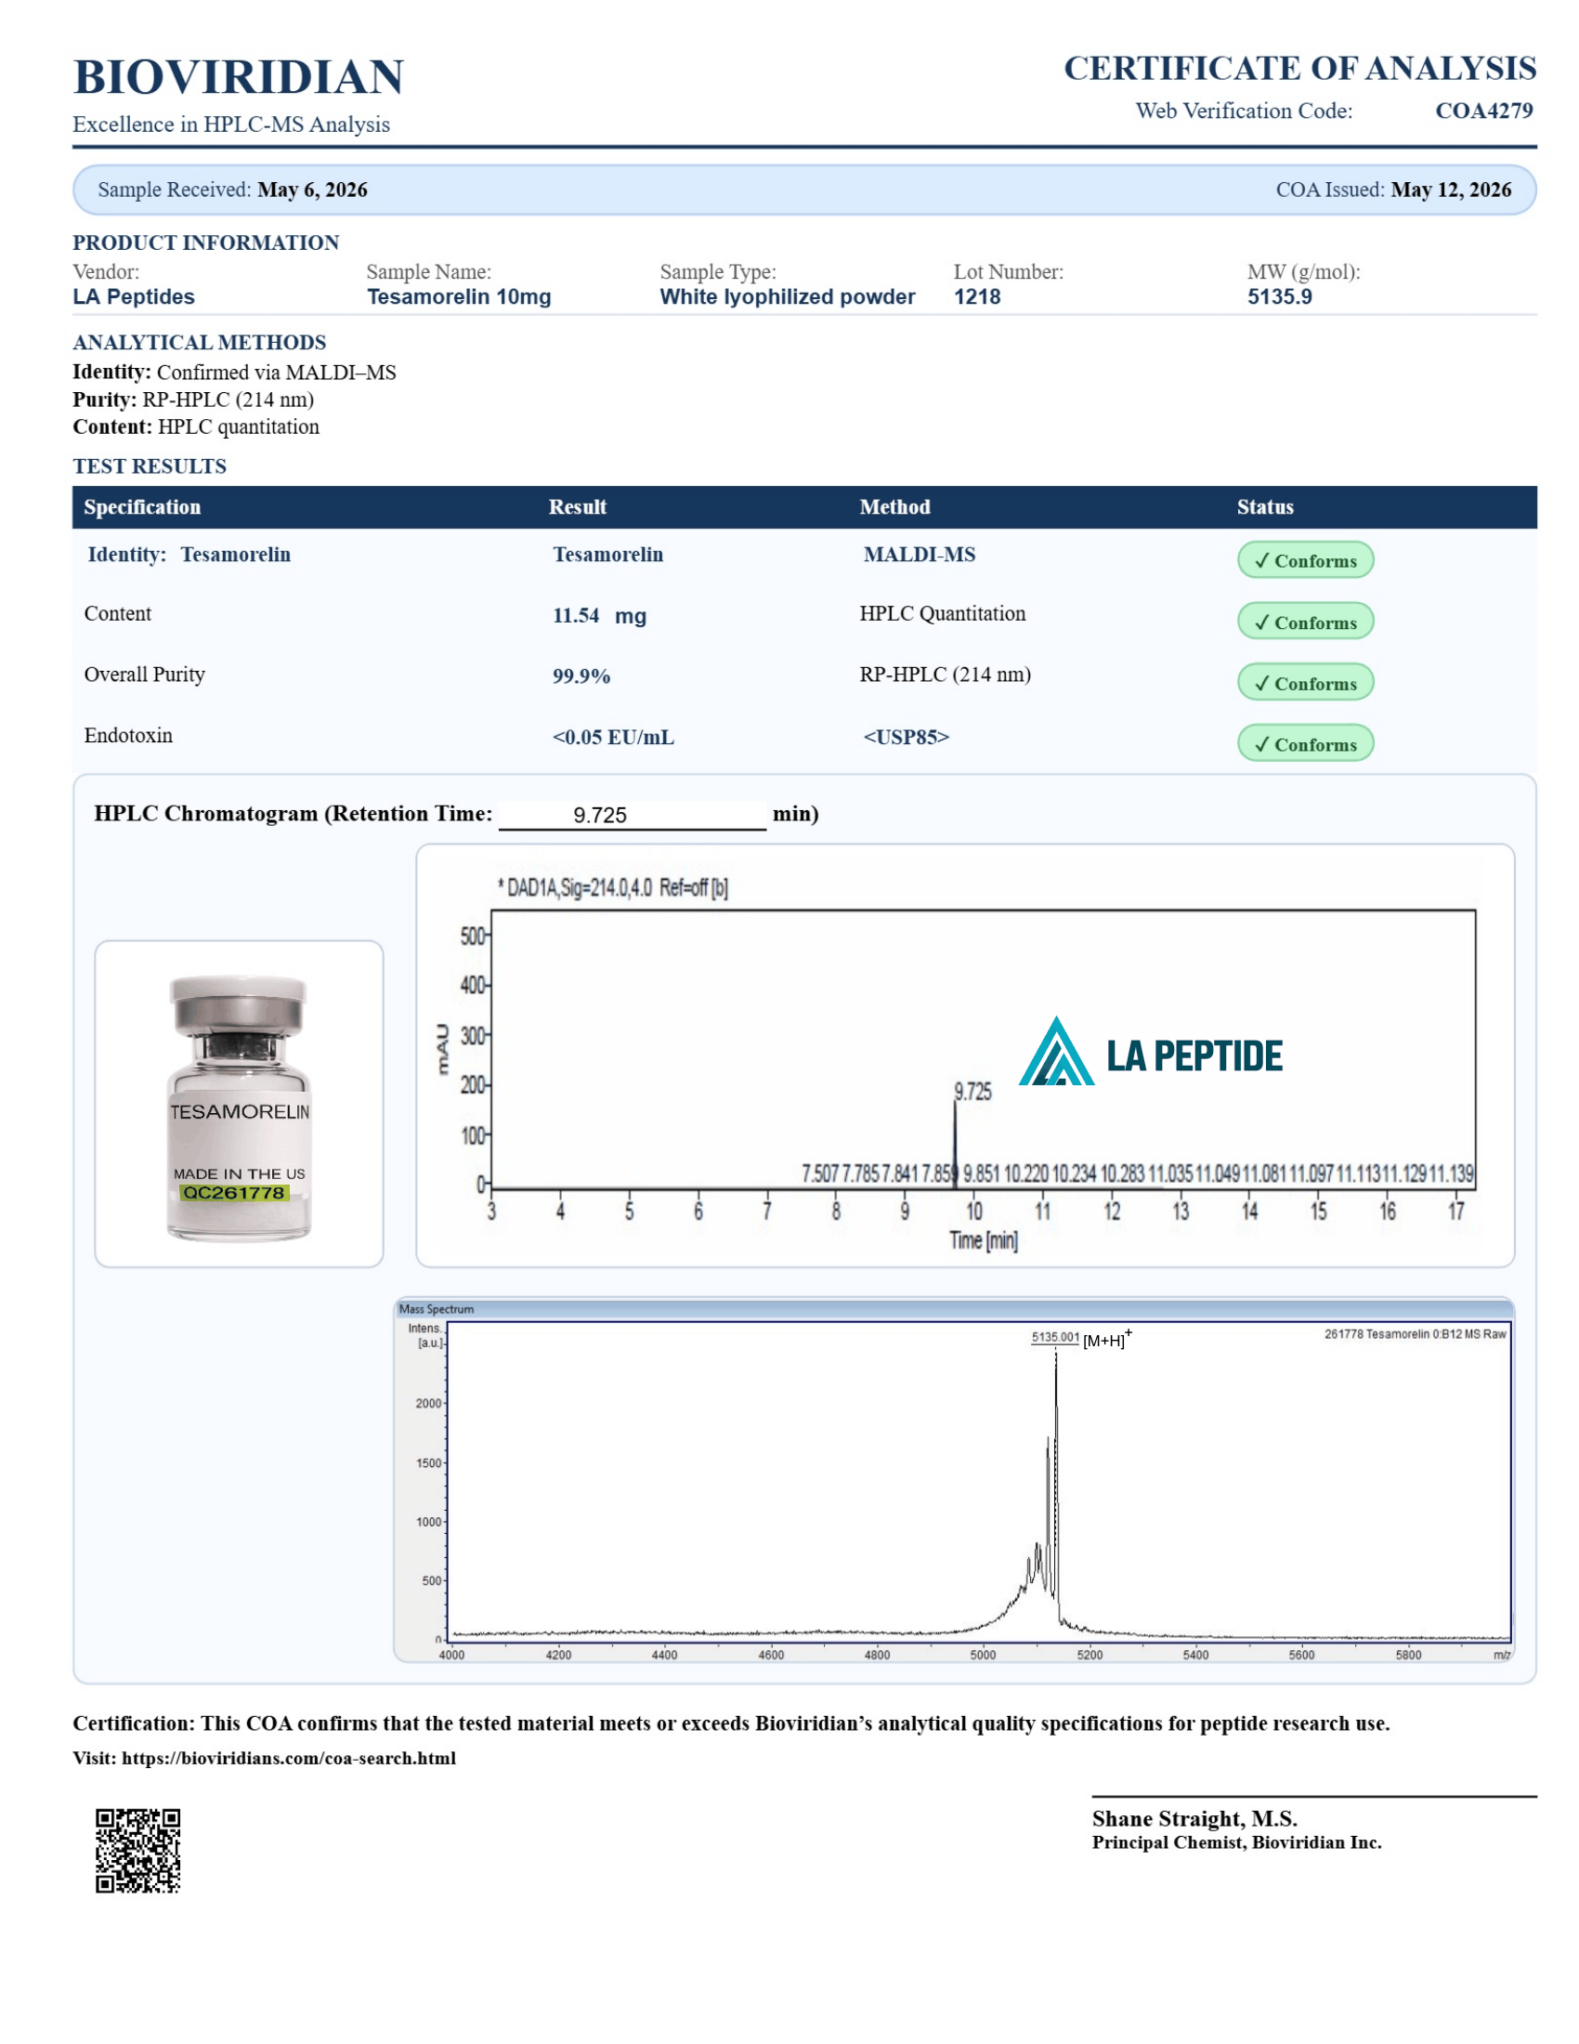Viewport: 1579px width, 2044px height.
Task: Click the HPLC Quantitation method cell
Action: click(x=943, y=613)
